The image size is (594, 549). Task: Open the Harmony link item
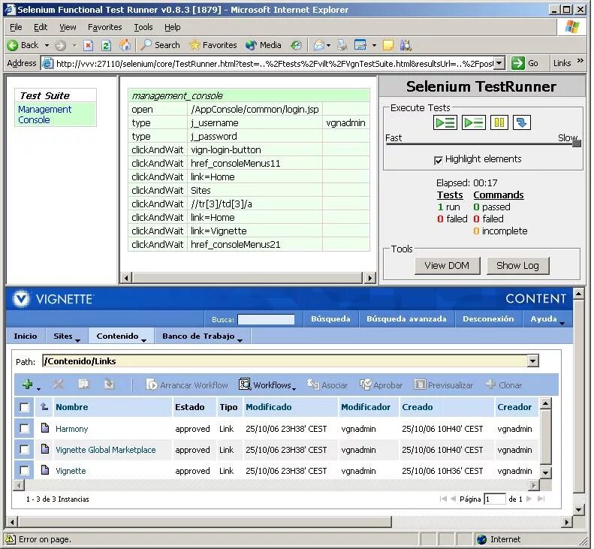pos(71,429)
